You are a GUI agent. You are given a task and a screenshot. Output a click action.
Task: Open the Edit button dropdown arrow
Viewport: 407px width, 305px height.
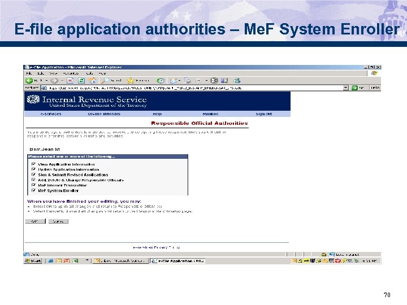[206, 81]
